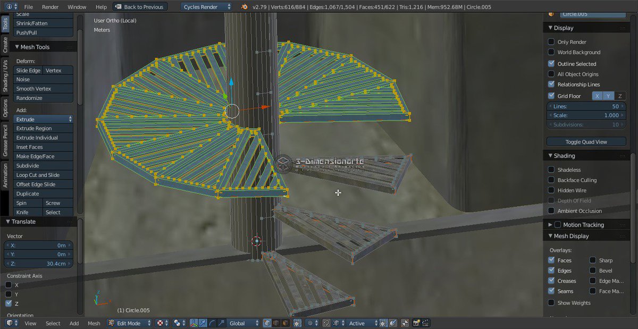Toggle the Grid Floor checkbox
Viewport: 638px width, 329px height.
[x=551, y=96]
